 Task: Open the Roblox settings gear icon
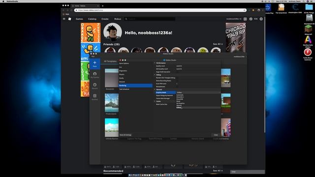coord(261,19)
